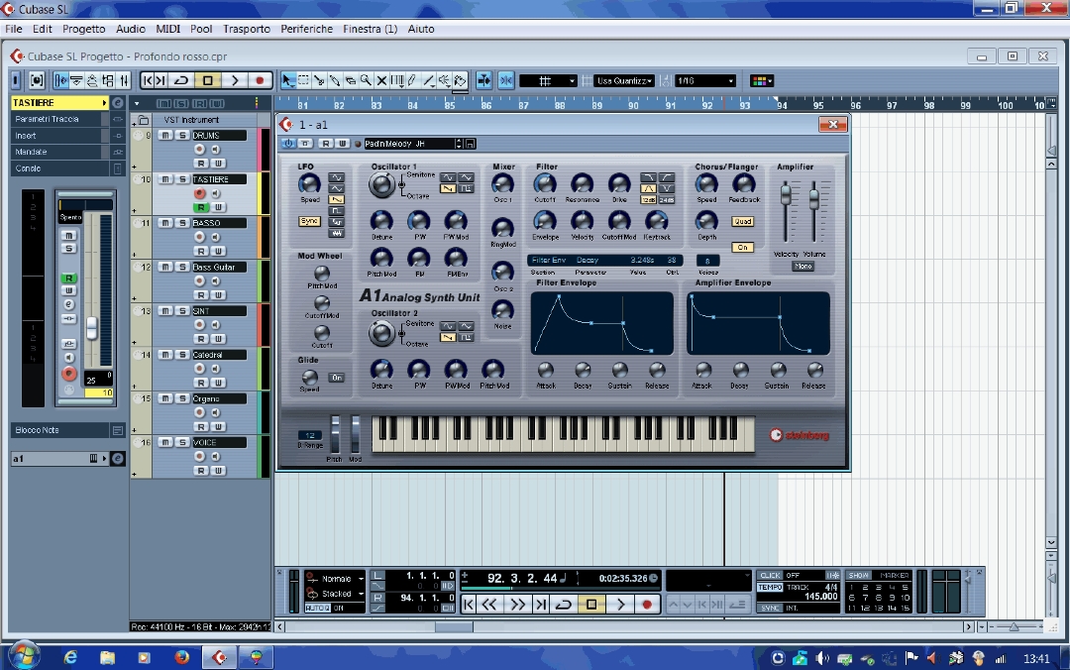Select the Scrub speaker tool
The height and width of the screenshot is (670, 1070).
444,80
